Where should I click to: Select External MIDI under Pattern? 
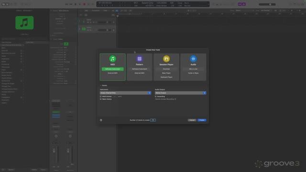click(x=140, y=73)
